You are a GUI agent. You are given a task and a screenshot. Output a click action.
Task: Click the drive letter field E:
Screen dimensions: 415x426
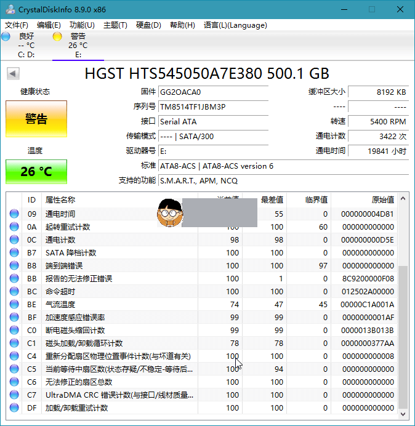click(x=213, y=151)
